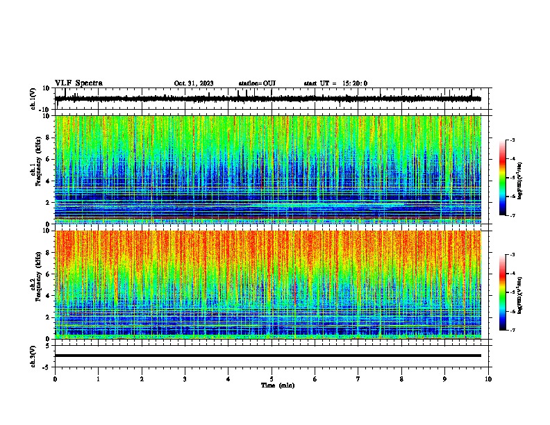Click the flat ch.3 voltage trace line
The height and width of the screenshot is (425, 550).
(x=268, y=356)
